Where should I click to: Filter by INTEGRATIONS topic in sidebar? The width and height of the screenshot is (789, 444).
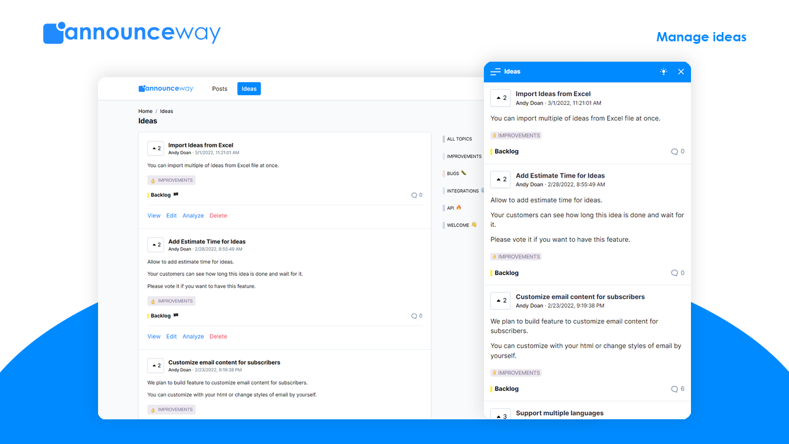coord(463,191)
